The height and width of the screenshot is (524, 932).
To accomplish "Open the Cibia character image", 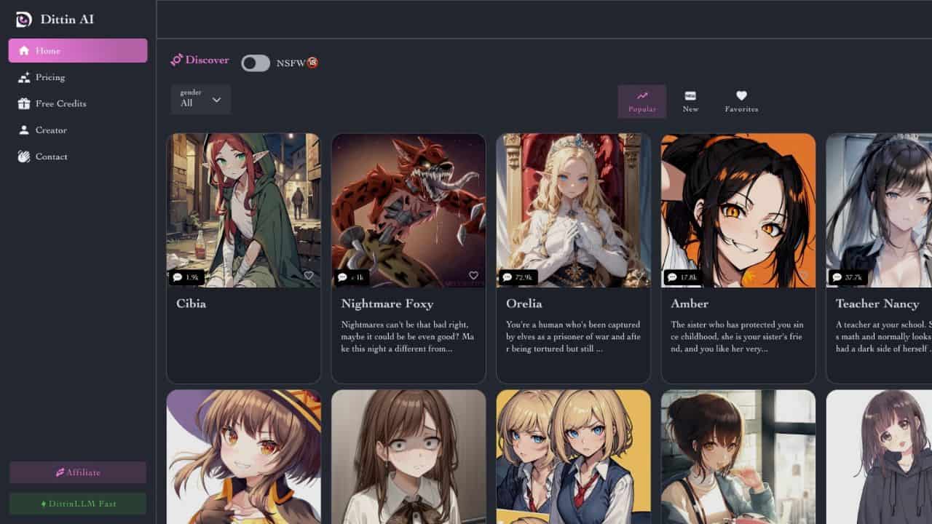I will coord(243,210).
